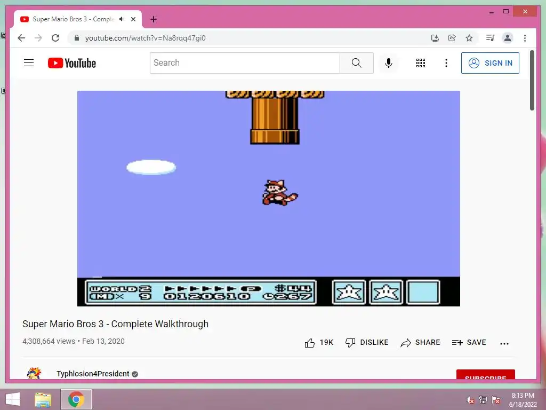This screenshot has height=410, width=546.
Task: Open the YouTube hamburger guide menu
Action: [29, 63]
